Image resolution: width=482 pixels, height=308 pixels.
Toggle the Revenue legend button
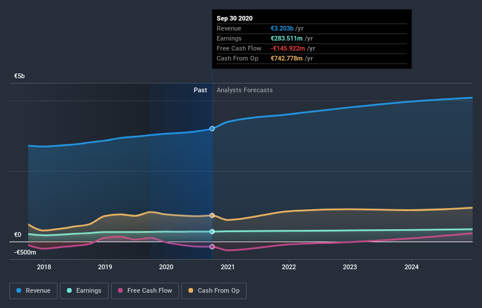click(33, 291)
